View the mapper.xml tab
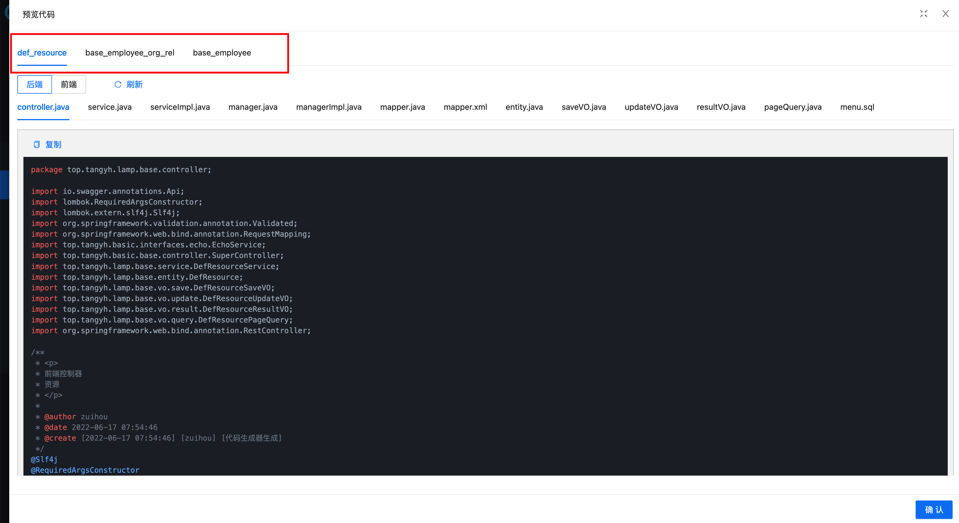 (x=465, y=107)
